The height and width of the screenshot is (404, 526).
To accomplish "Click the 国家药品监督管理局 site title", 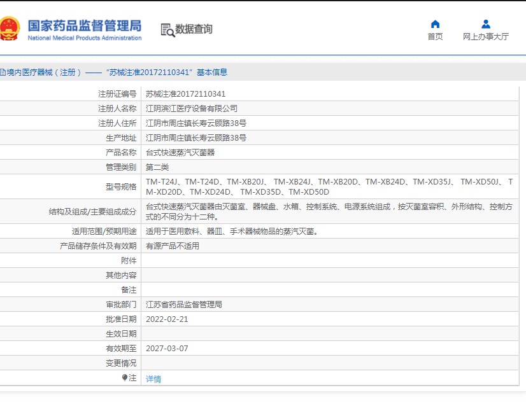I will click(85, 26).
